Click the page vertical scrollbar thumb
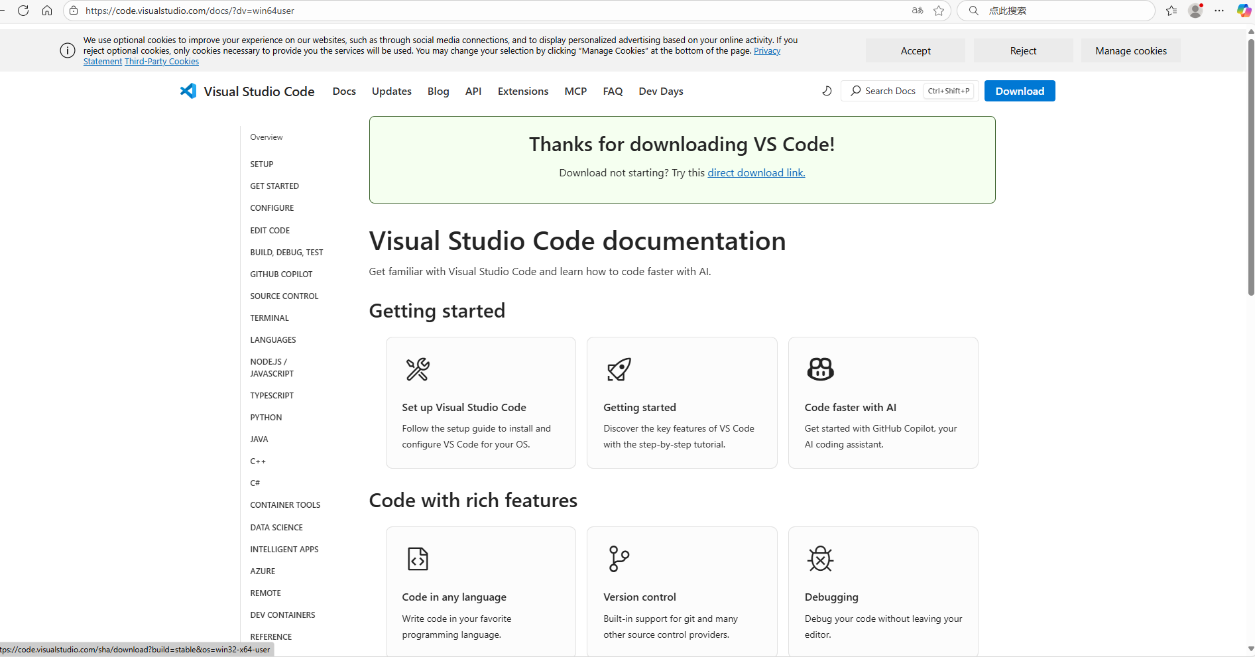 click(1251, 167)
